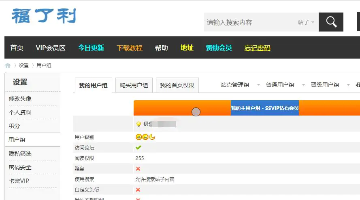Click the red cross for 隐身
The width and height of the screenshot is (360, 200).
138,168
